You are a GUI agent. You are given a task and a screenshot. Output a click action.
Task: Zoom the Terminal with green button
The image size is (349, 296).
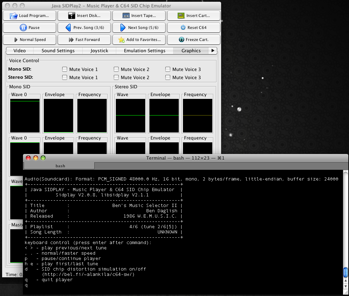coord(43,158)
